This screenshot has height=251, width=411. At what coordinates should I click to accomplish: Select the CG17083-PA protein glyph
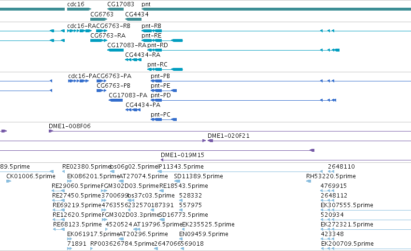click(x=115, y=100)
